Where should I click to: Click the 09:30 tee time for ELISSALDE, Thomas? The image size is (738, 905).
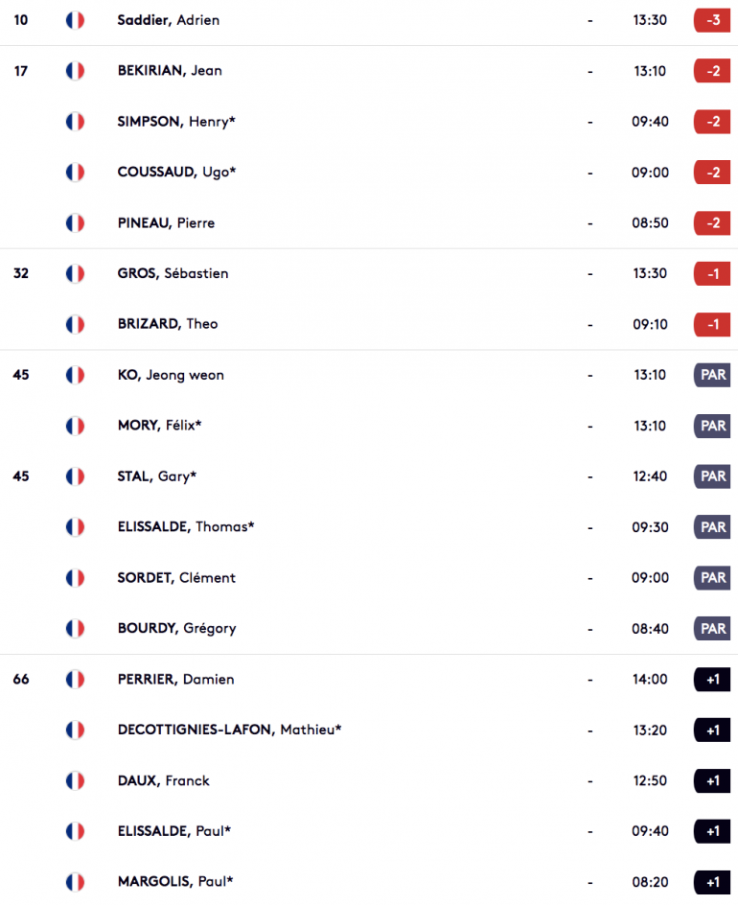point(650,527)
